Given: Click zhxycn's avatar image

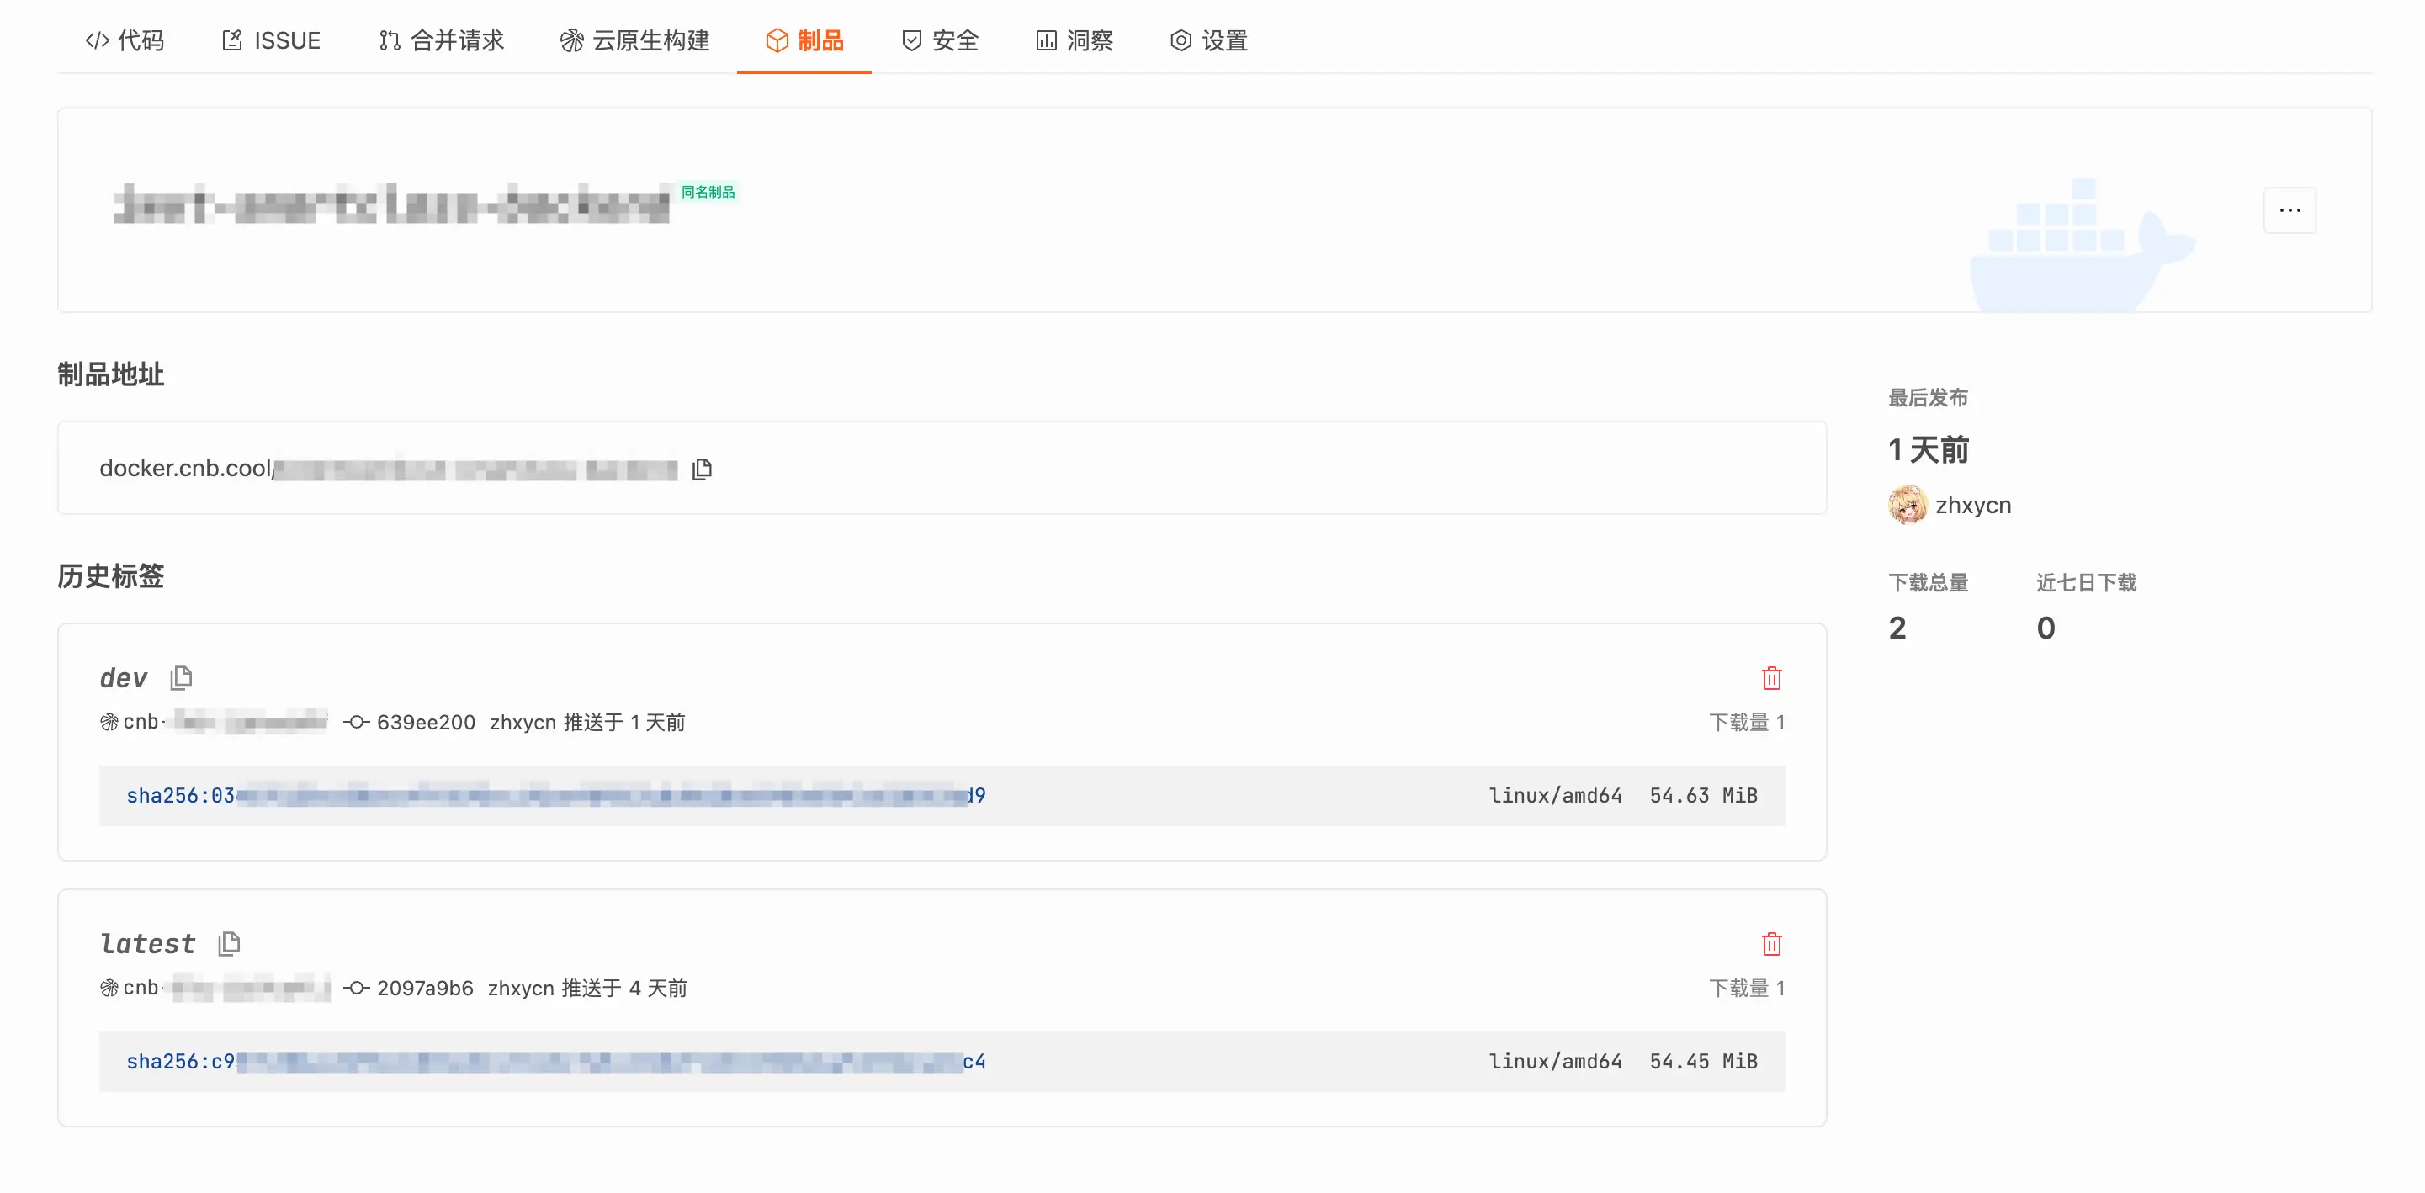Looking at the screenshot, I should click(1907, 505).
